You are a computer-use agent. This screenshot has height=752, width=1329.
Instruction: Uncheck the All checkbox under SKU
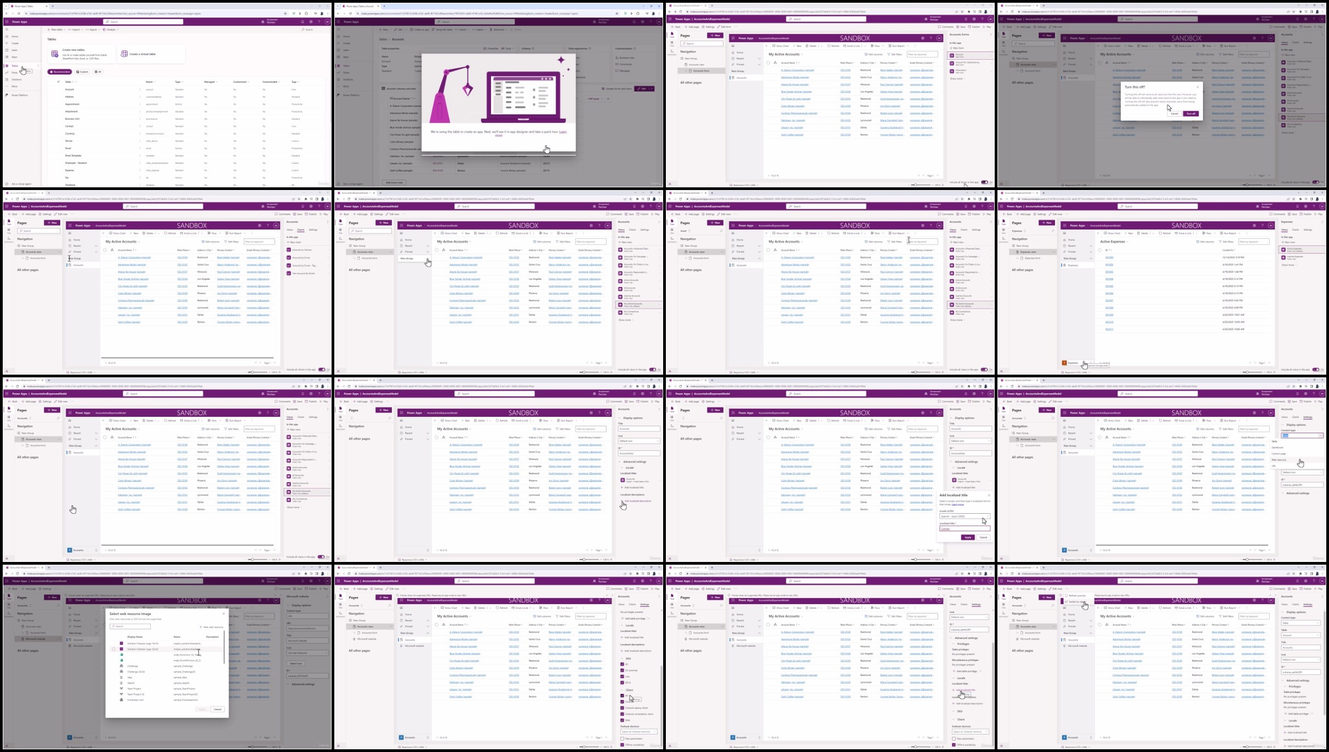coord(622,664)
